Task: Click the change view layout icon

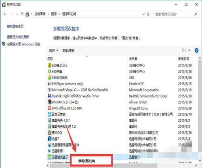Action: point(184,50)
